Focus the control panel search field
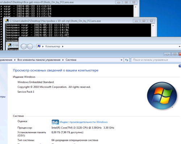 [x=156, y=60]
